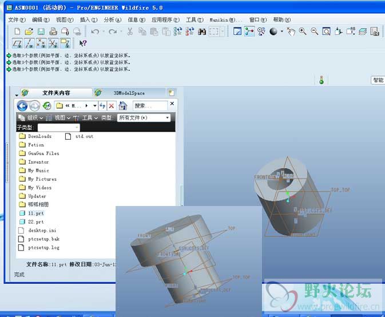Image resolution: width=385 pixels, height=317 pixels.
Task: Click the selection box tool icon
Action: pos(213,31)
